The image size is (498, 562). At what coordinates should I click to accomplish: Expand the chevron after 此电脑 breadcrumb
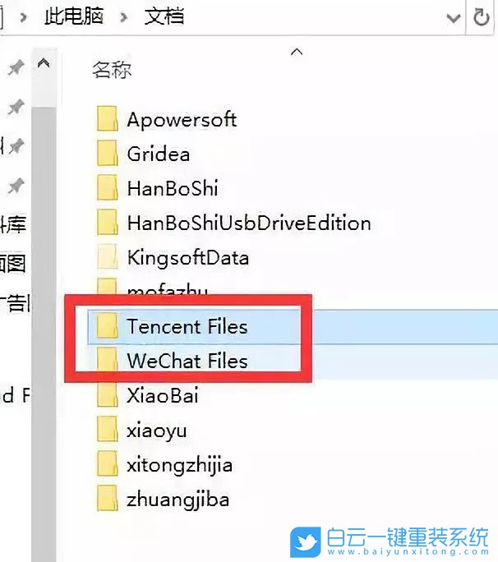(124, 17)
